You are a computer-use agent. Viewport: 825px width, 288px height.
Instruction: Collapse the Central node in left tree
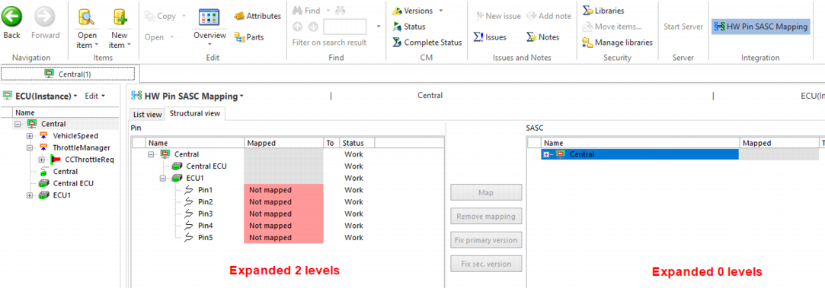[x=18, y=124]
